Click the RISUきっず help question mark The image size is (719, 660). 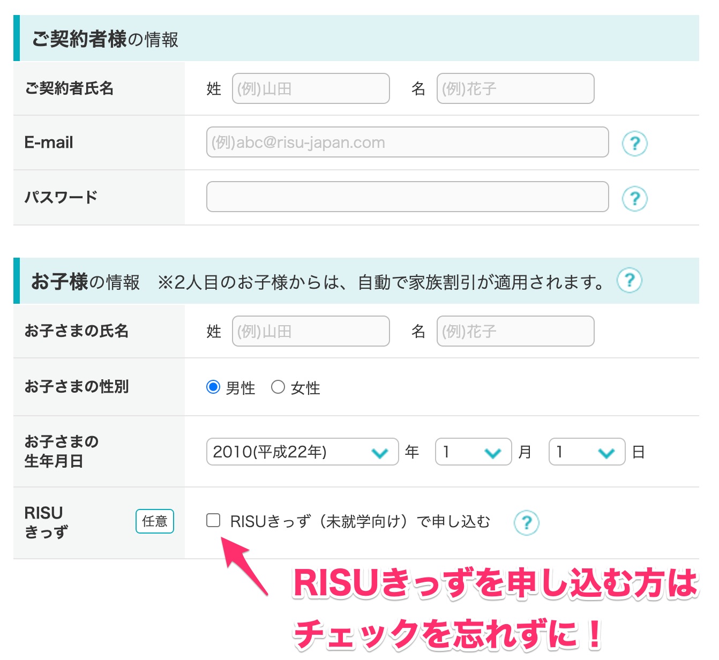(x=527, y=522)
